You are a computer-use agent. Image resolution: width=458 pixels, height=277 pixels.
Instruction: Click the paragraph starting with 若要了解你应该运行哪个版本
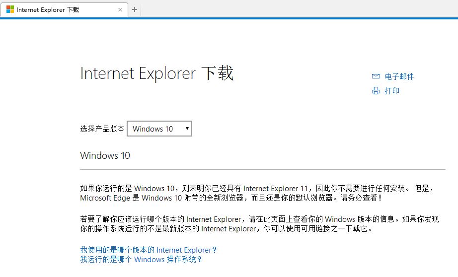click(259, 224)
